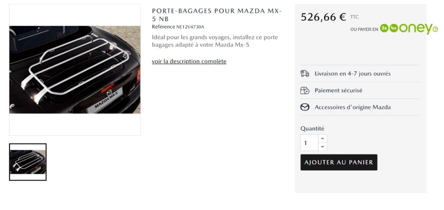This screenshot has height=210, width=444.
Task: Click the delivery truck icon
Action: pyautogui.click(x=305, y=74)
